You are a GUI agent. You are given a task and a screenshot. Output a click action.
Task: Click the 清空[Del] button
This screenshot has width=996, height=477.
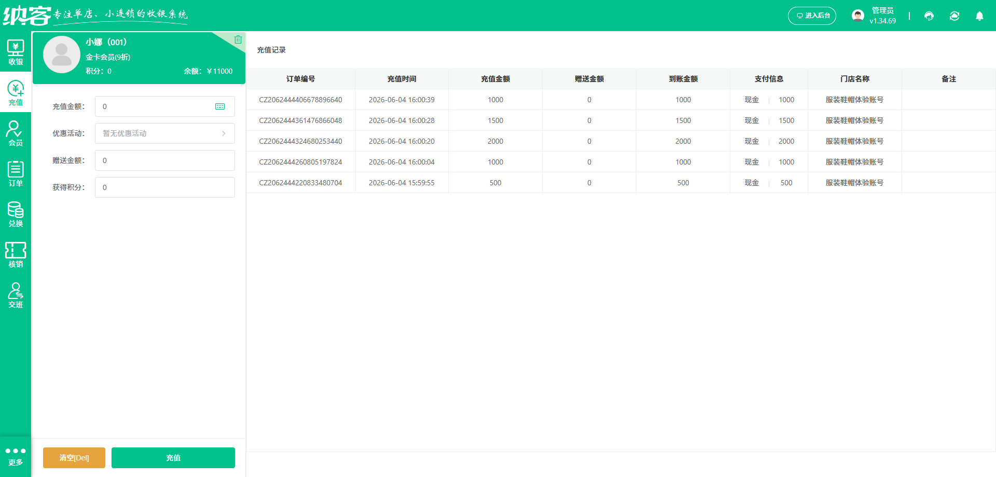tap(74, 458)
